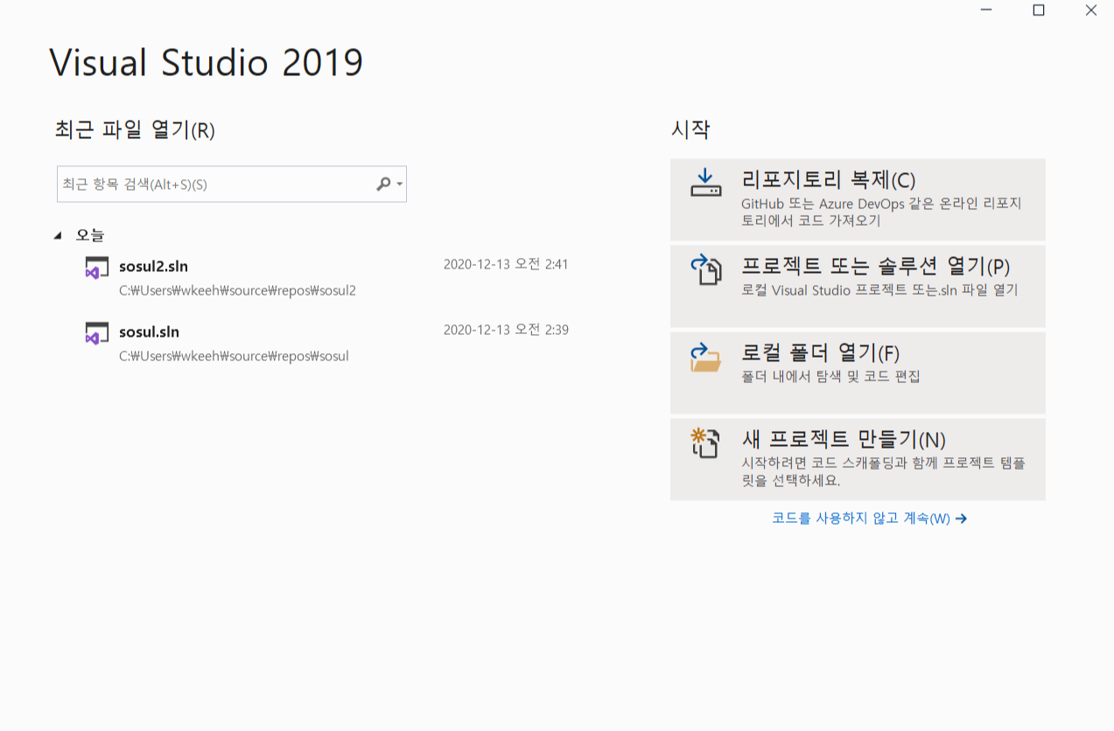
Task: Click the sosul.sln solution file icon
Action: [96, 333]
